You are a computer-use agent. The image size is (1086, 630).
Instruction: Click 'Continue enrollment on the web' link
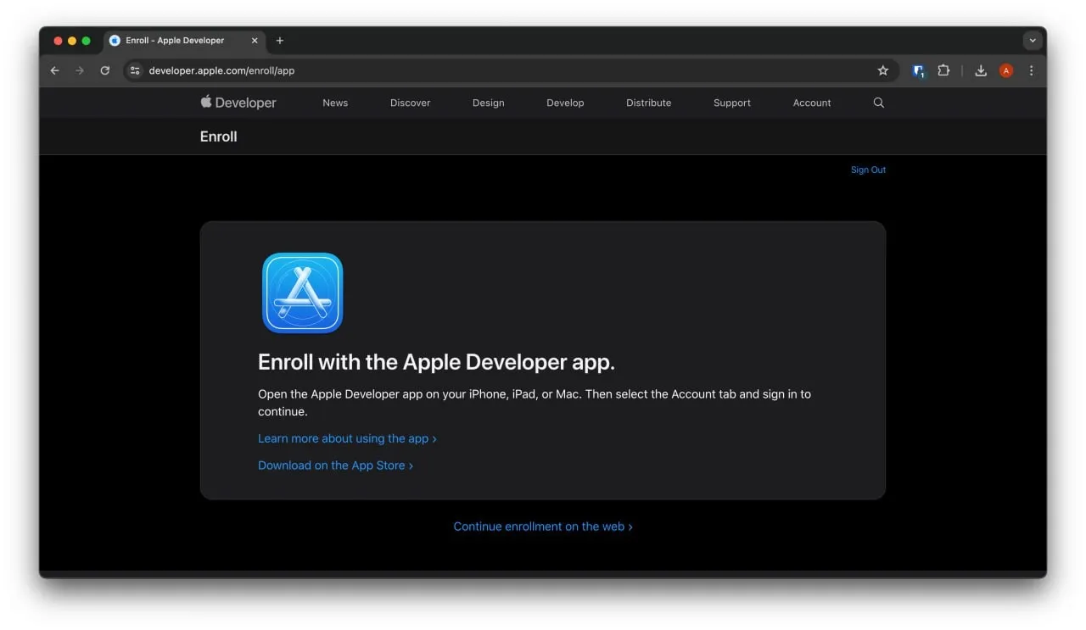(x=543, y=527)
